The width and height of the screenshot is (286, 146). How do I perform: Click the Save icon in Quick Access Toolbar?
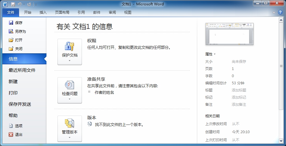(13, 4)
